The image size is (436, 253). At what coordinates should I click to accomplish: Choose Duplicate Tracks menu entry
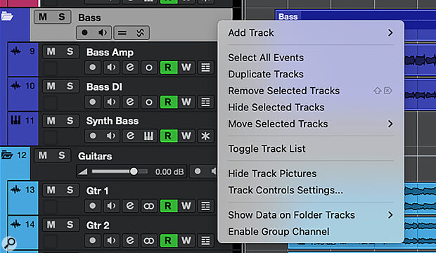(311, 74)
